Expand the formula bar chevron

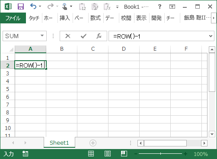[211, 36]
